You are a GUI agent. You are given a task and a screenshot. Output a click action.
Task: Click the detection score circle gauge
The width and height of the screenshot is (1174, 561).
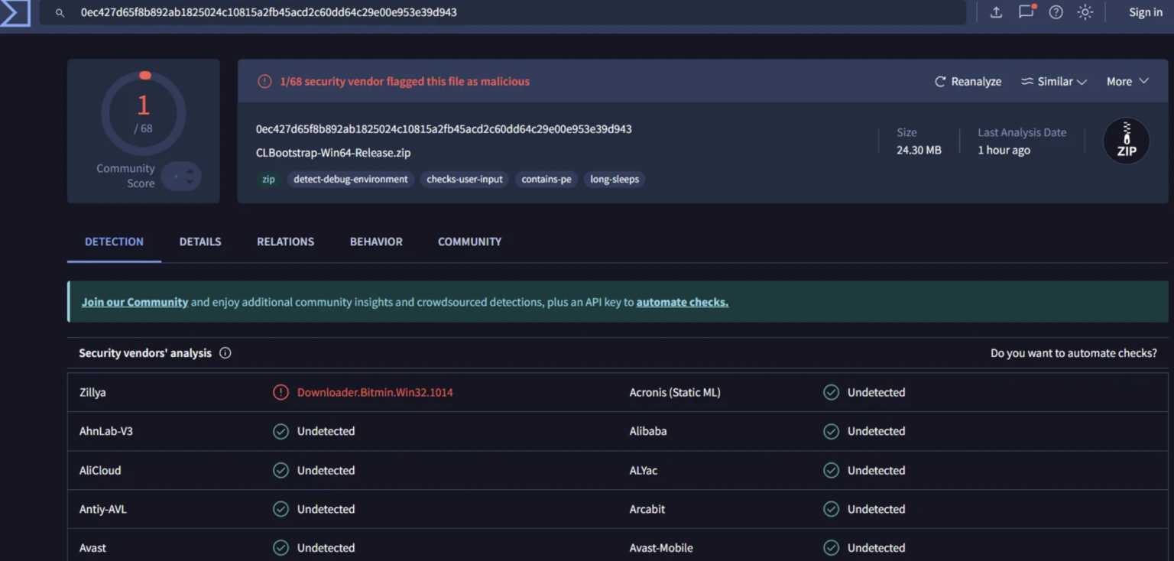144,112
